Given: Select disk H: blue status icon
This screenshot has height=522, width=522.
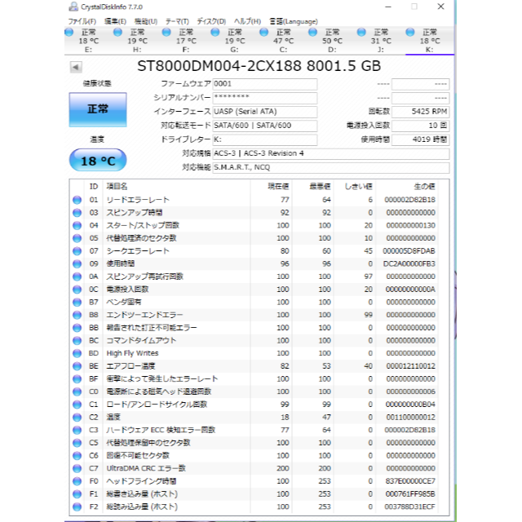Looking at the screenshot, I should [x=117, y=33].
